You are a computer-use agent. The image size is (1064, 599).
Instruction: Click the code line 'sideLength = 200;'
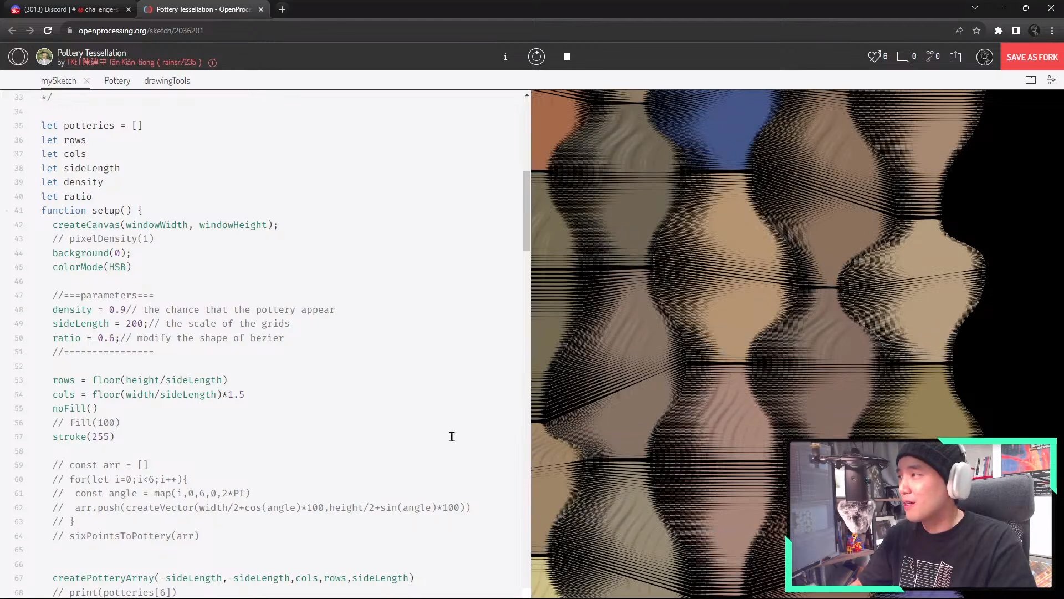100,324
